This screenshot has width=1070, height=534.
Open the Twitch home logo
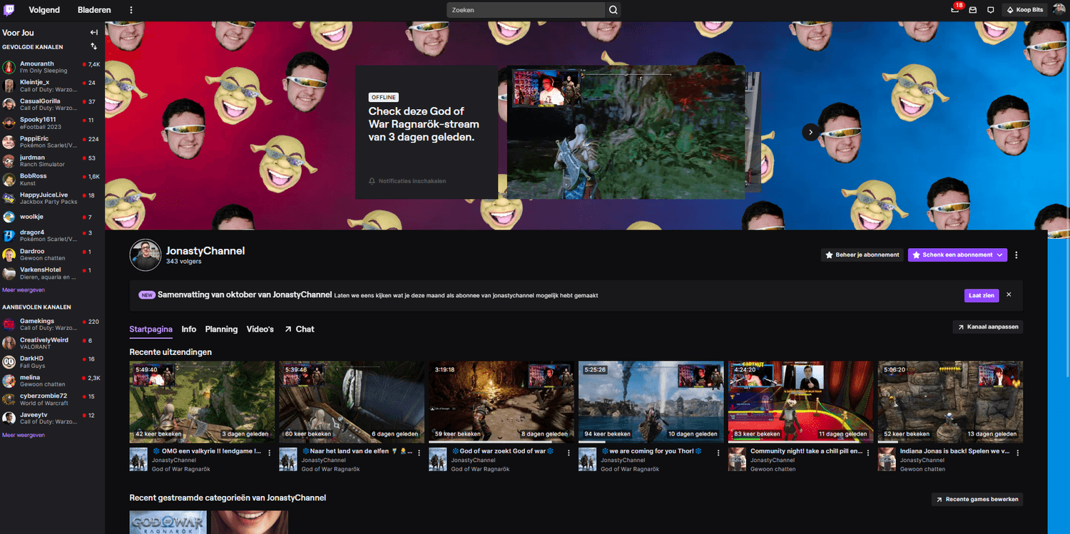9,10
